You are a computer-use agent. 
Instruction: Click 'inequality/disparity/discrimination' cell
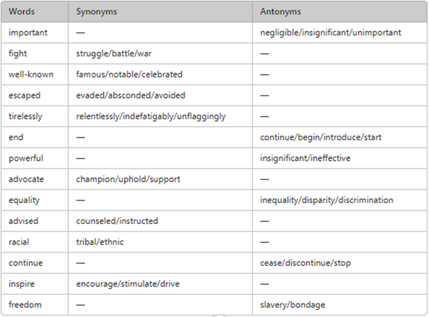(x=327, y=200)
